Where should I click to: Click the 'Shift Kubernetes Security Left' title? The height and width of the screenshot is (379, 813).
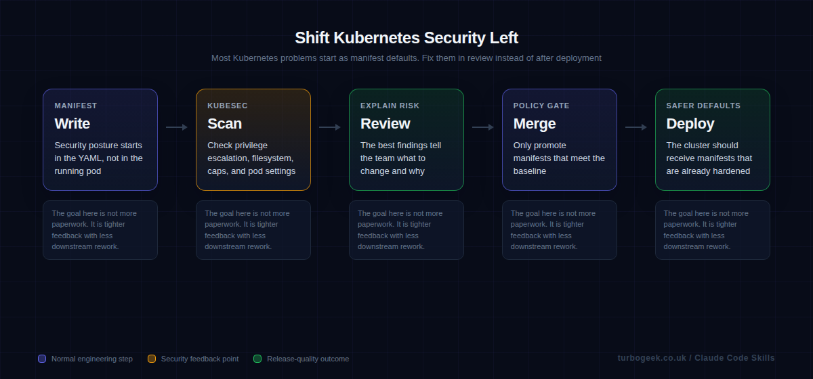tap(406, 37)
